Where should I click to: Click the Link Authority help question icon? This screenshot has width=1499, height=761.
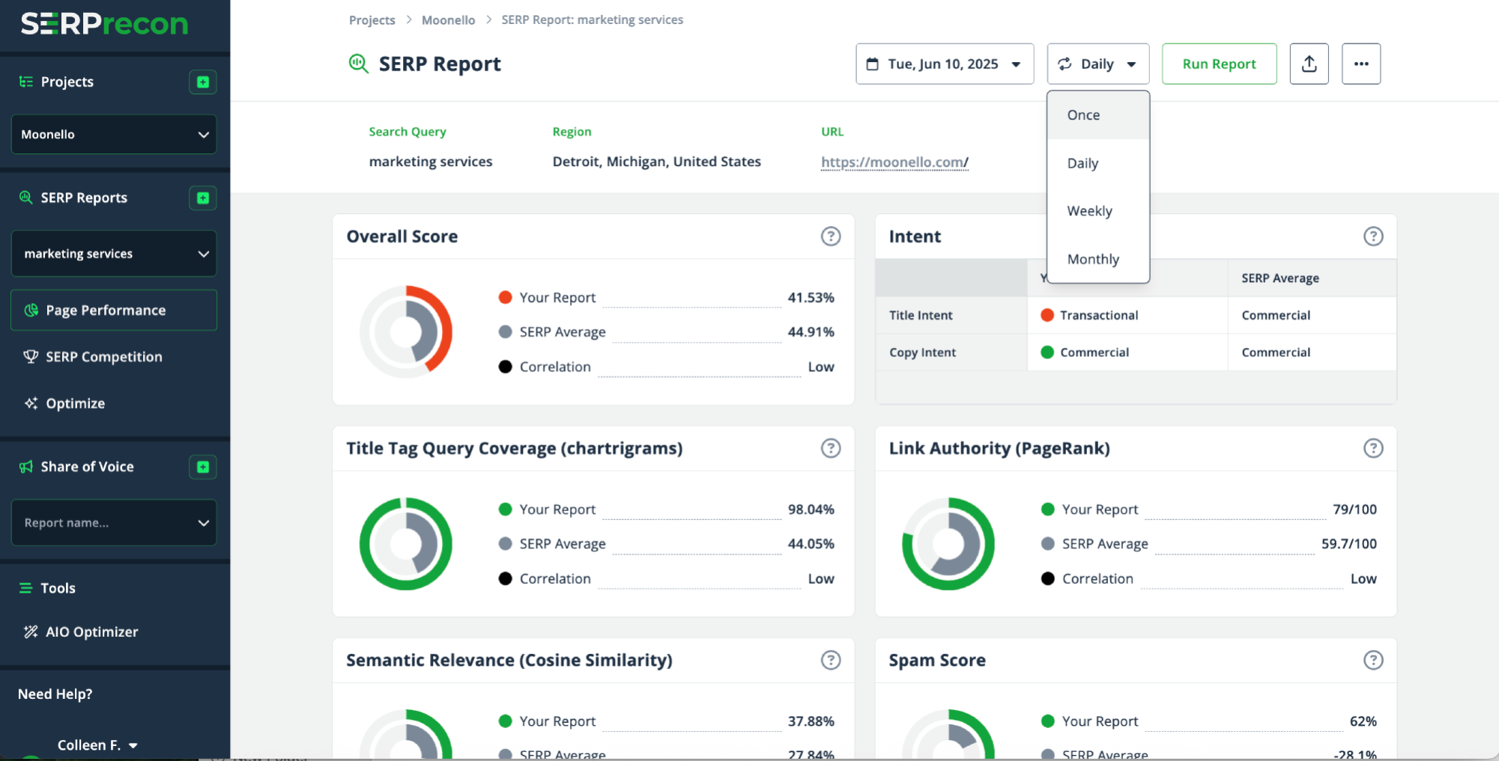1372,448
